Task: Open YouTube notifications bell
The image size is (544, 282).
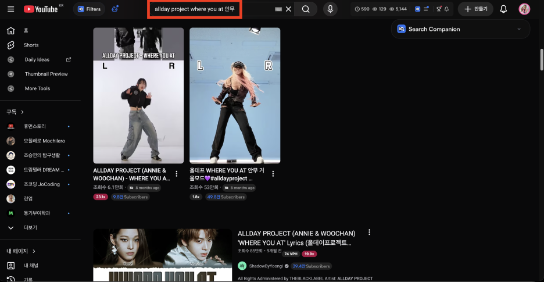Action: coord(503,9)
